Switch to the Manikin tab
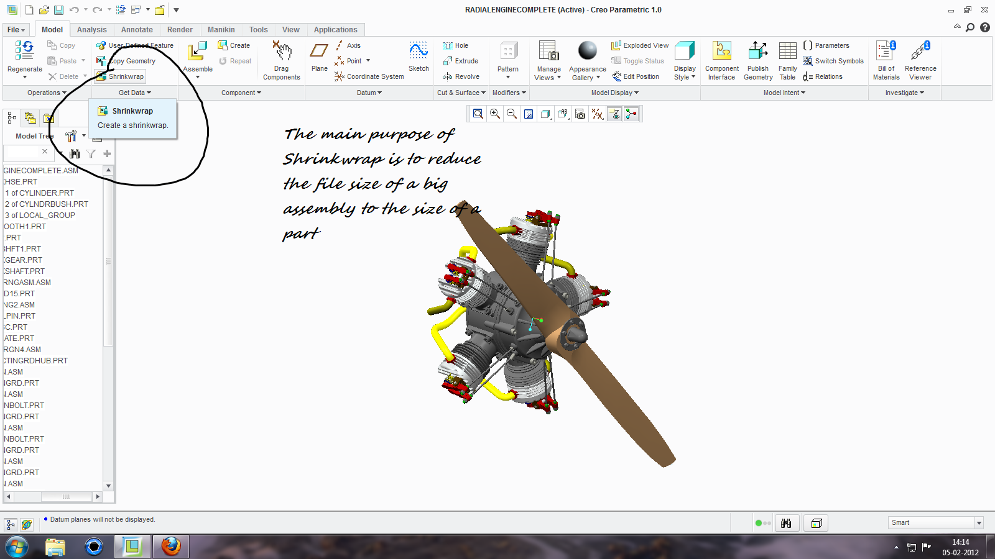 click(221, 30)
